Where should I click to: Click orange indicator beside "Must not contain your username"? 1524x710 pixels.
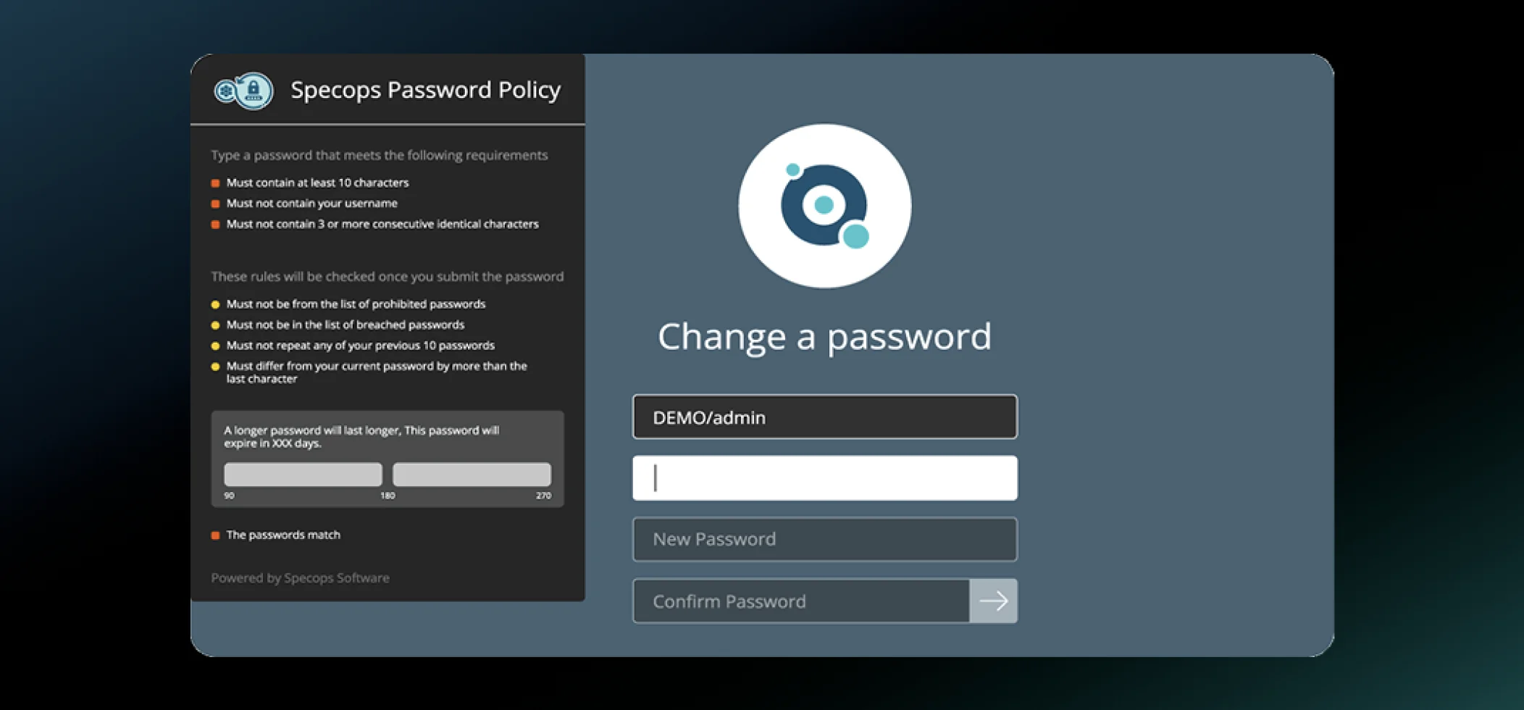pos(215,204)
